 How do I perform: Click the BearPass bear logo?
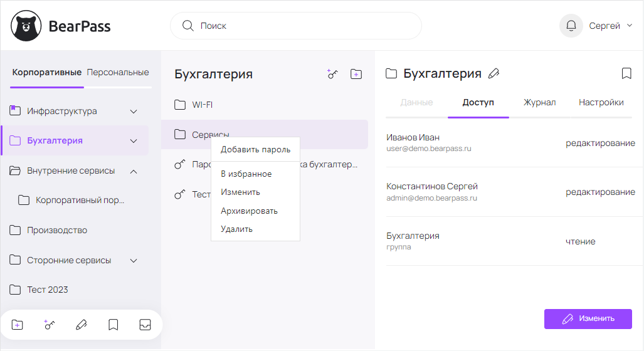pos(26,26)
